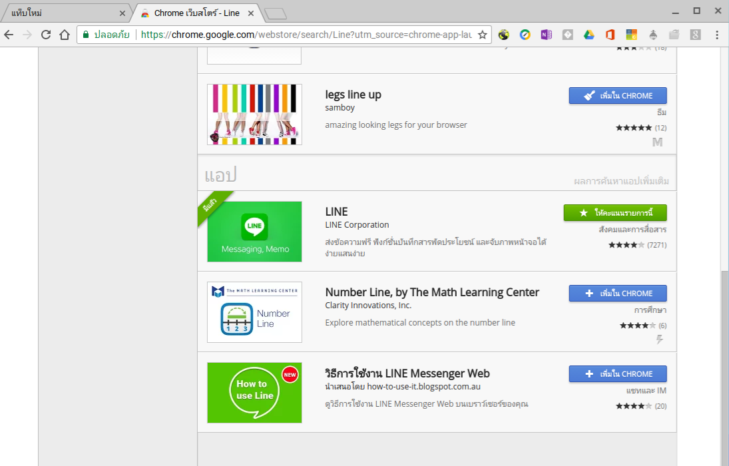Open the Microsoft Office extension

610,35
